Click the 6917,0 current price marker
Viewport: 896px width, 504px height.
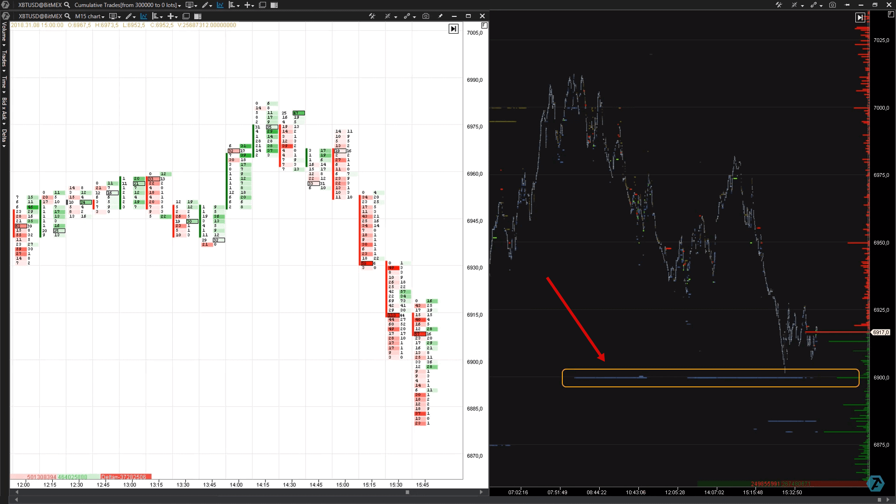pyautogui.click(x=881, y=332)
